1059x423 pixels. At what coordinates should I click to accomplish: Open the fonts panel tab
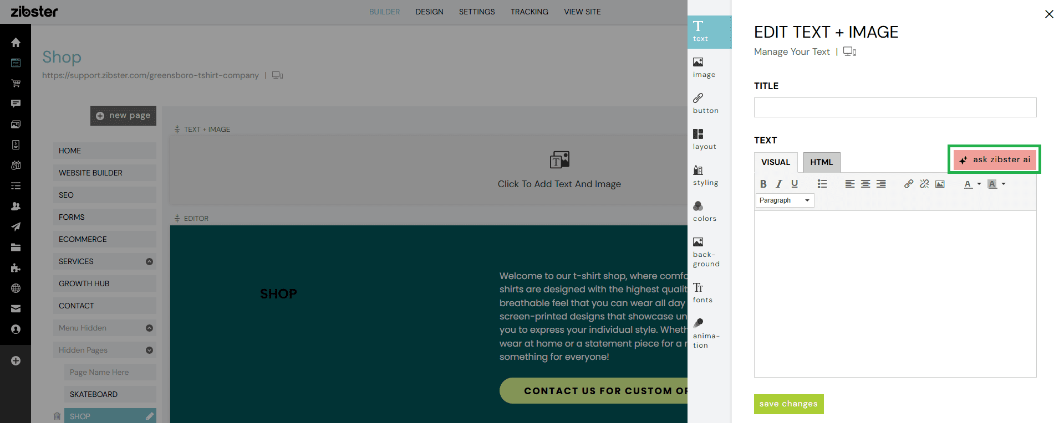702,293
